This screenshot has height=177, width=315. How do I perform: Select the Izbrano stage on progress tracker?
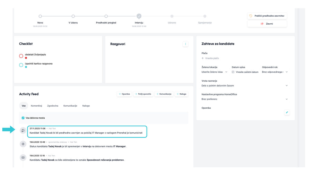172,17
